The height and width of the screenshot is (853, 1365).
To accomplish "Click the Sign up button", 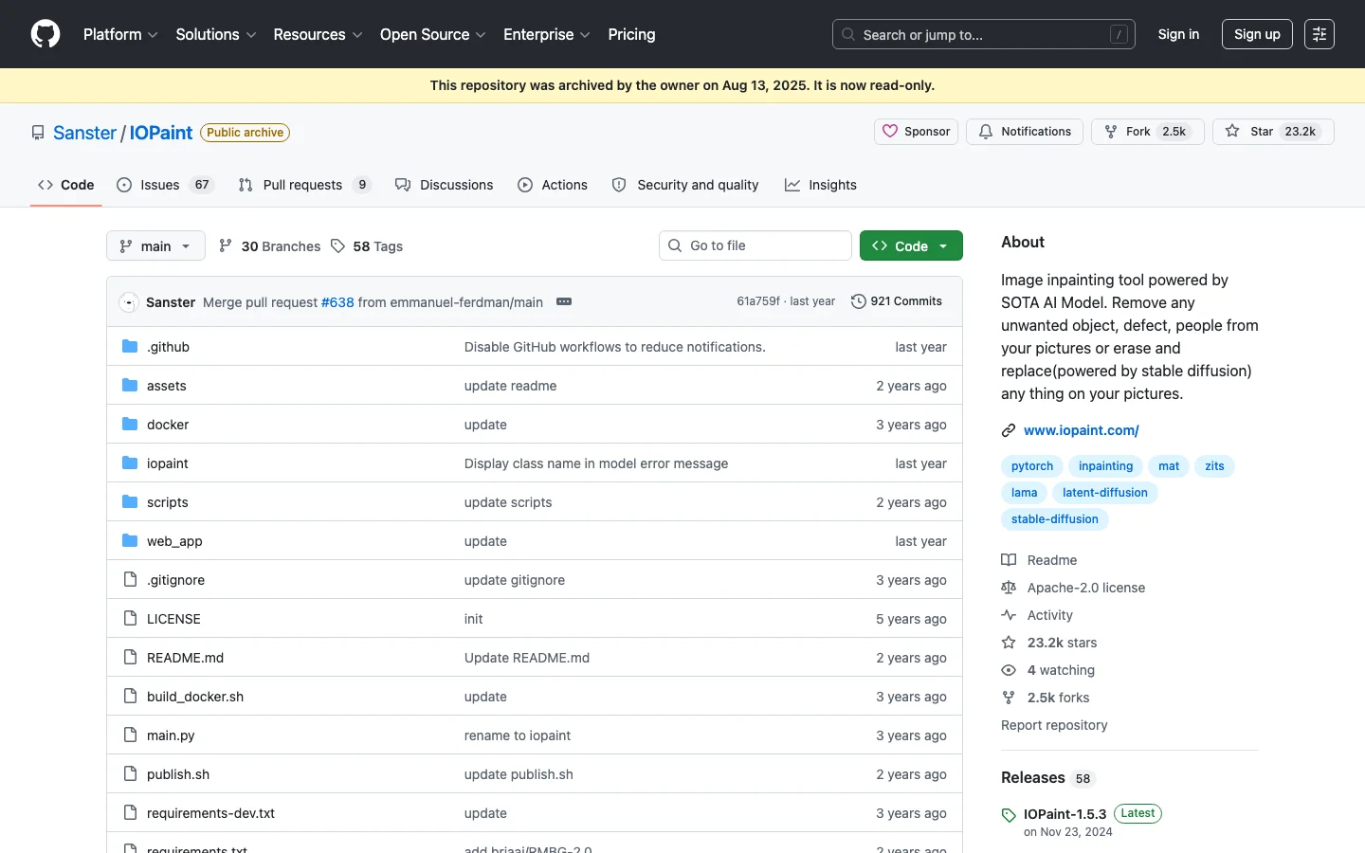I will point(1257,34).
